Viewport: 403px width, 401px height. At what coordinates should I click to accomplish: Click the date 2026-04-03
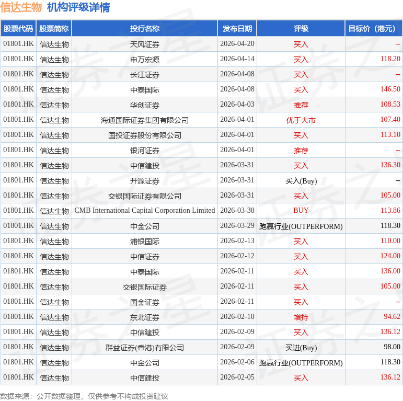click(237, 105)
